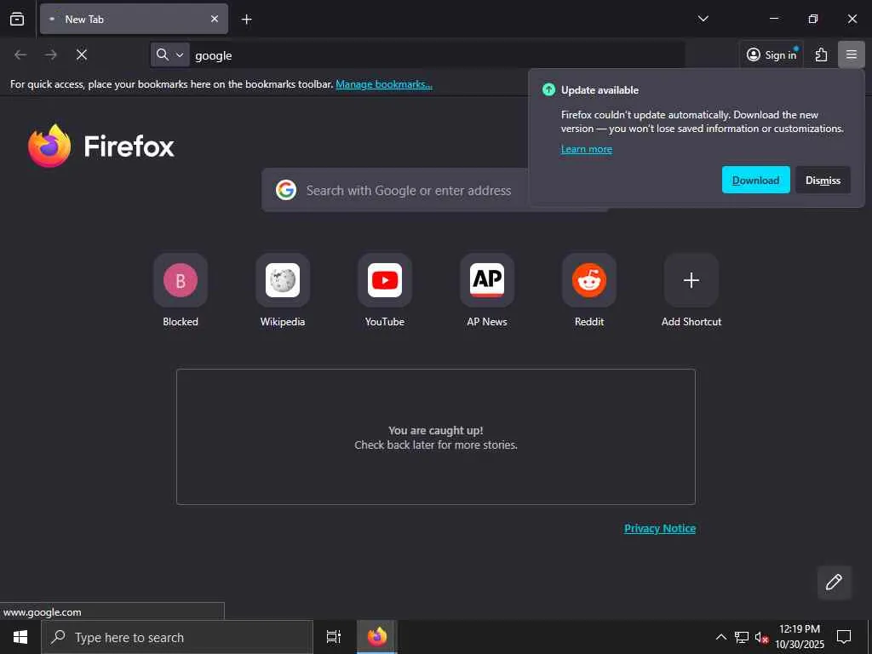Download the Firefox update

point(756,180)
